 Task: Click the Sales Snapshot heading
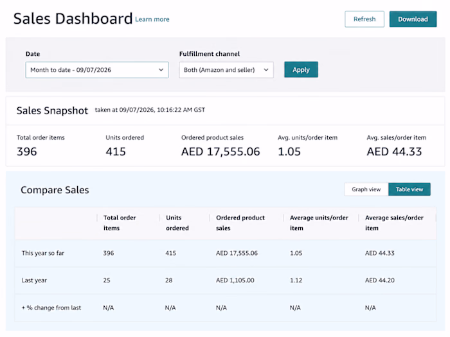52,110
